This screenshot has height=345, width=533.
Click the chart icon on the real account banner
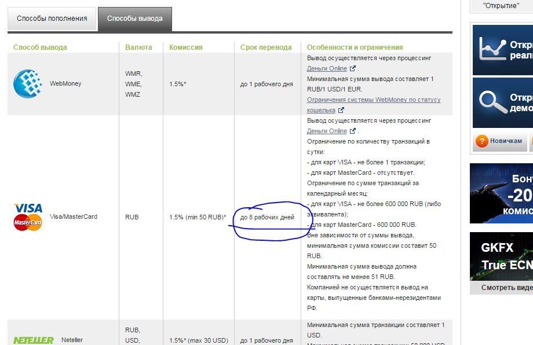(492, 49)
